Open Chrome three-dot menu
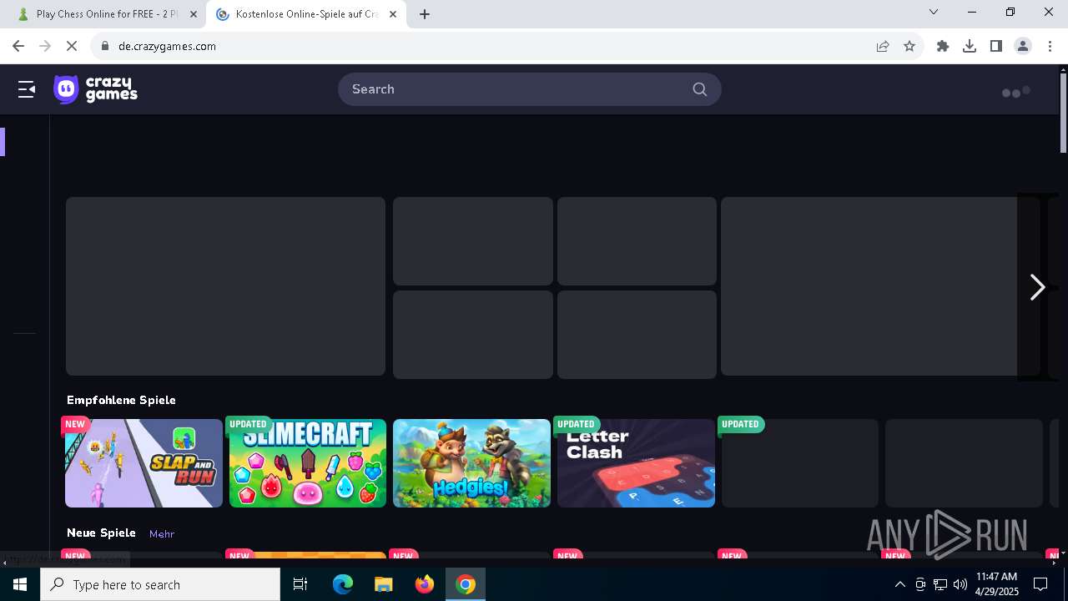This screenshot has height=601, width=1068. [x=1050, y=46]
